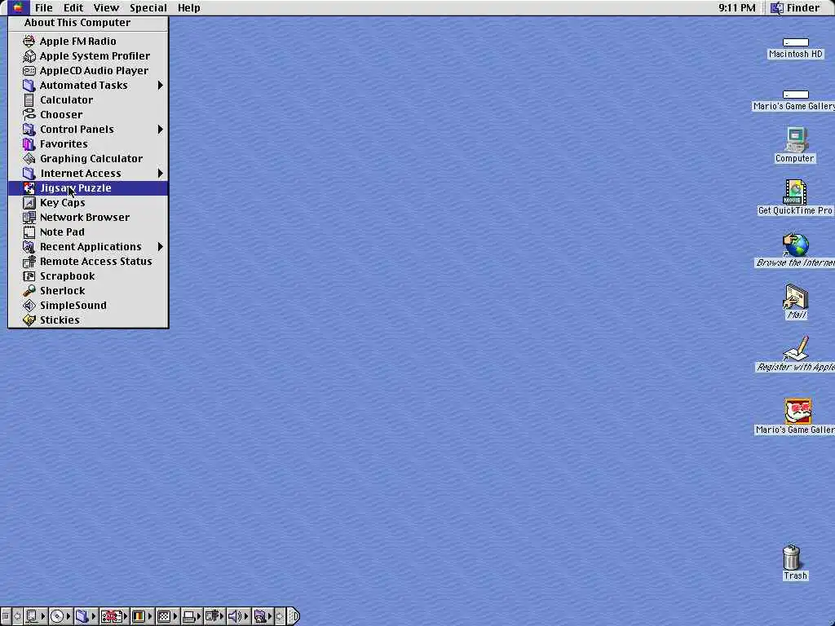The width and height of the screenshot is (835, 626).
Task: Open the AppleTalk switch Control Strip module
Action: point(36,616)
